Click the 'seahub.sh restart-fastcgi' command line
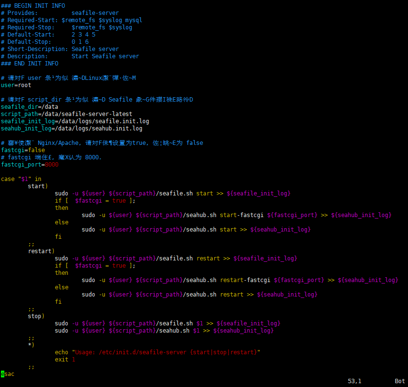 pos(240,280)
